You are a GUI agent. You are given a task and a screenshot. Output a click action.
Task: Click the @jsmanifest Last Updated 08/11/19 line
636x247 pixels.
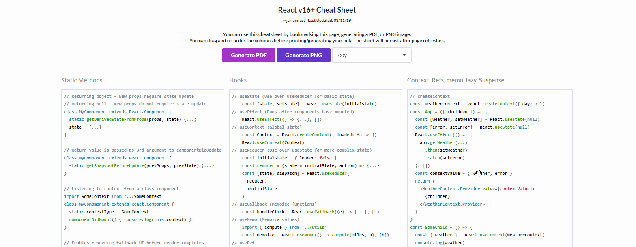pyautogui.click(x=317, y=20)
